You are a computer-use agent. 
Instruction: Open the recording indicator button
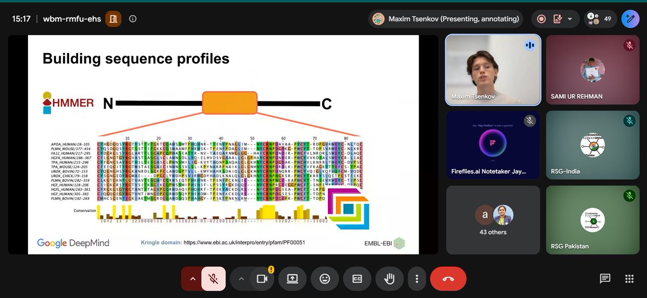pyautogui.click(x=541, y=19)
